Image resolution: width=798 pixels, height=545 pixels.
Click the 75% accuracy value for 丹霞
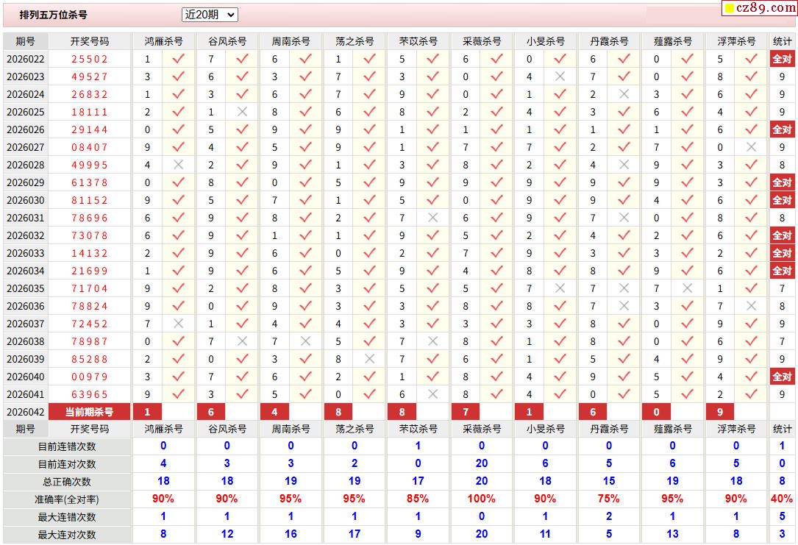[x=609, y=499]
